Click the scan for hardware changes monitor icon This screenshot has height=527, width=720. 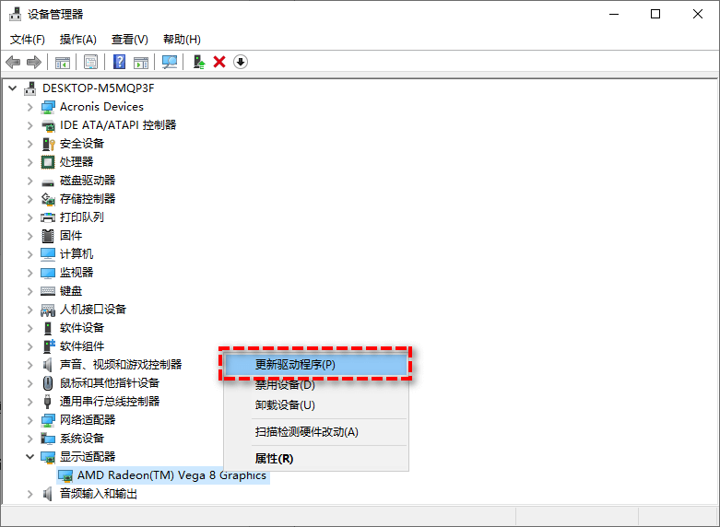click(170, 62)
